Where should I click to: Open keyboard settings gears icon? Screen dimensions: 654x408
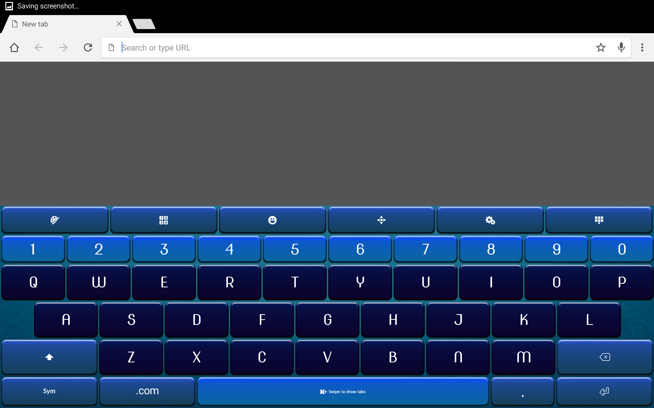(x=490, y=220)
